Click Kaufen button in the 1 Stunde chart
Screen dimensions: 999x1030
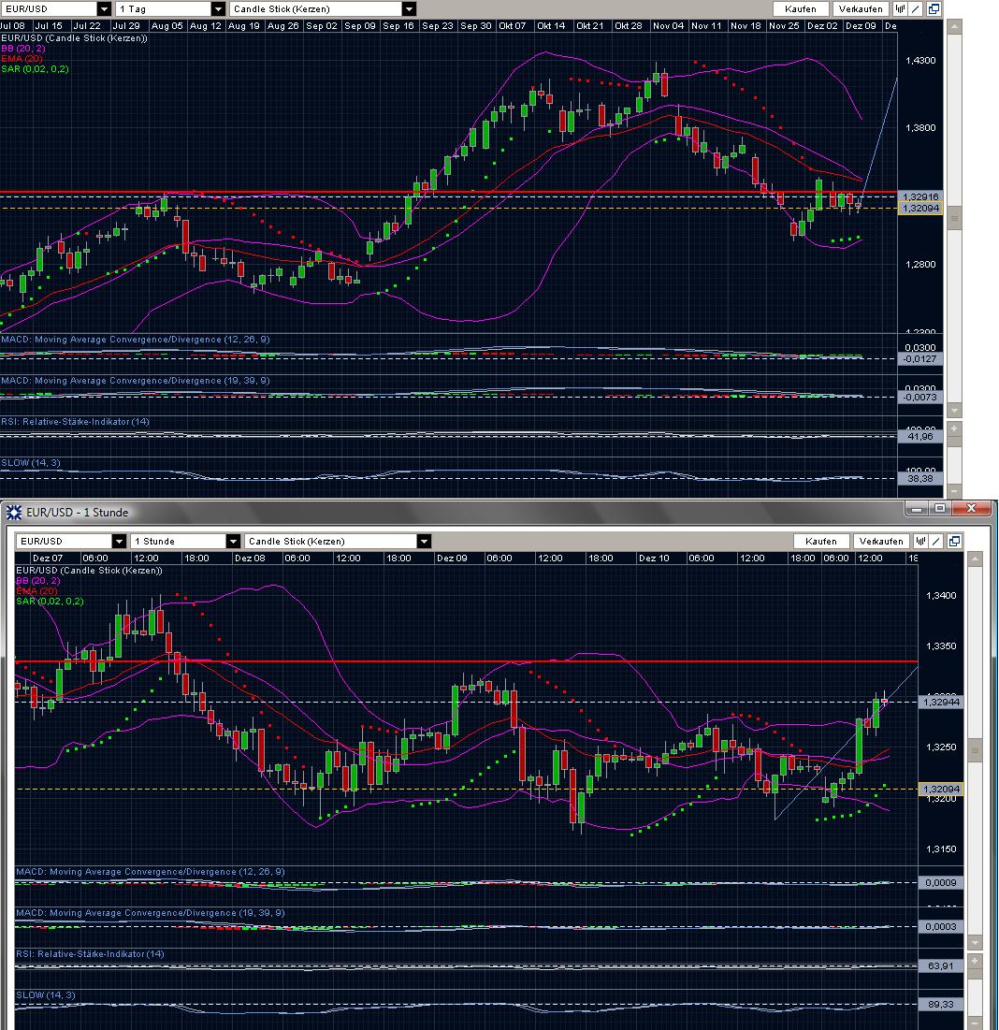click(x=821, y=542)
